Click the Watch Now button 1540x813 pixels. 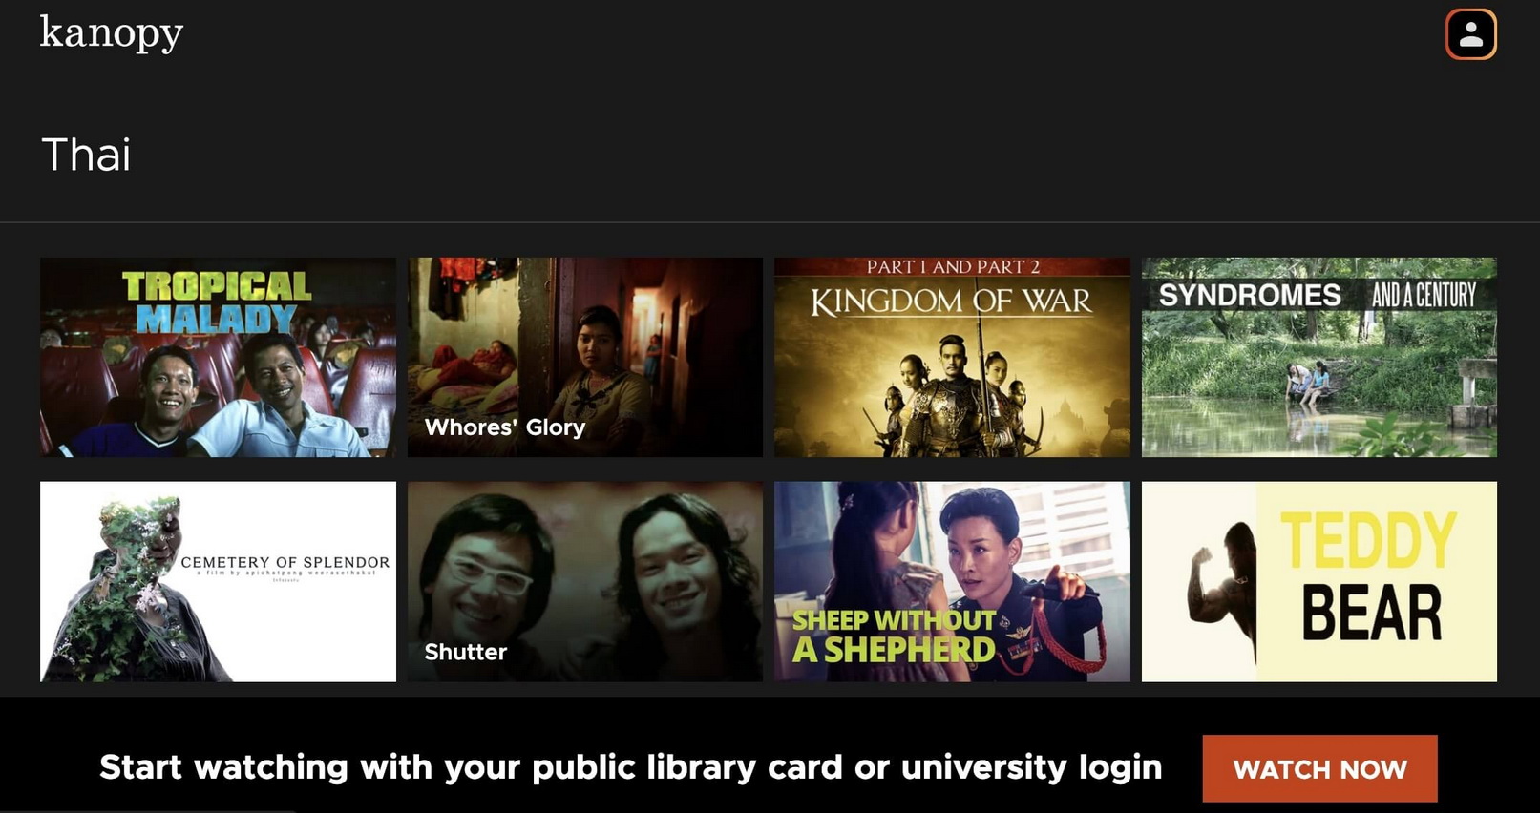1319,768
